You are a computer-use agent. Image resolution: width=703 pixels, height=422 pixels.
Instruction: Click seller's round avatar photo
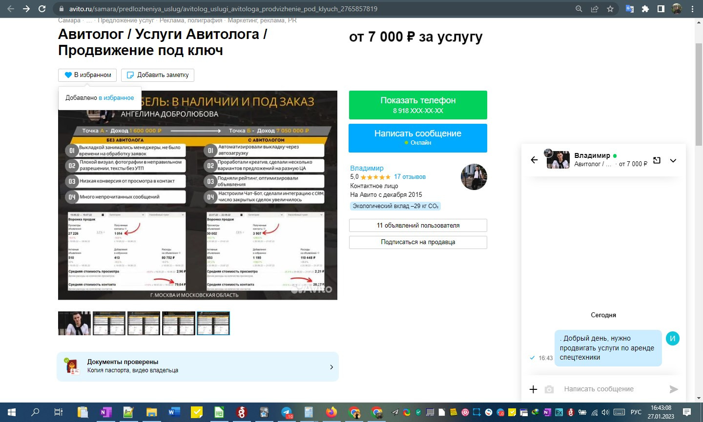[474, 177]
